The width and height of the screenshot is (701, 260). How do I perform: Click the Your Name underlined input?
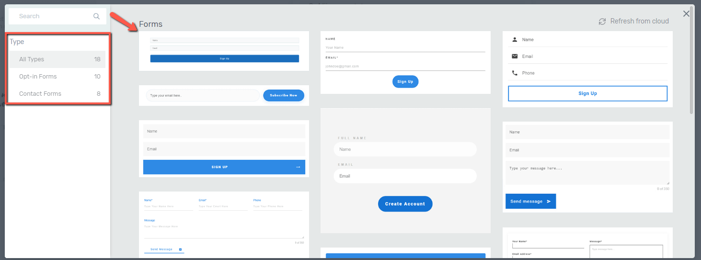(x=405, y=48)
